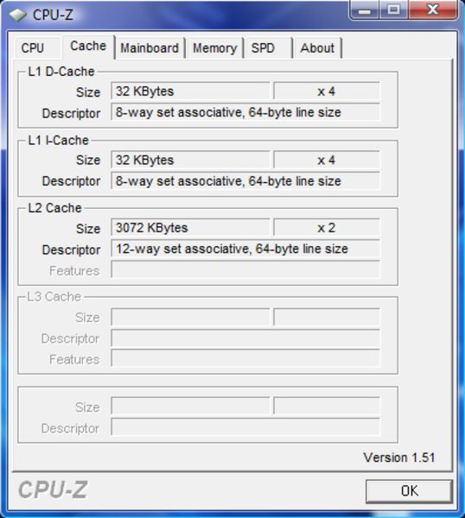Open the Memory tab

tap(214, 48)
